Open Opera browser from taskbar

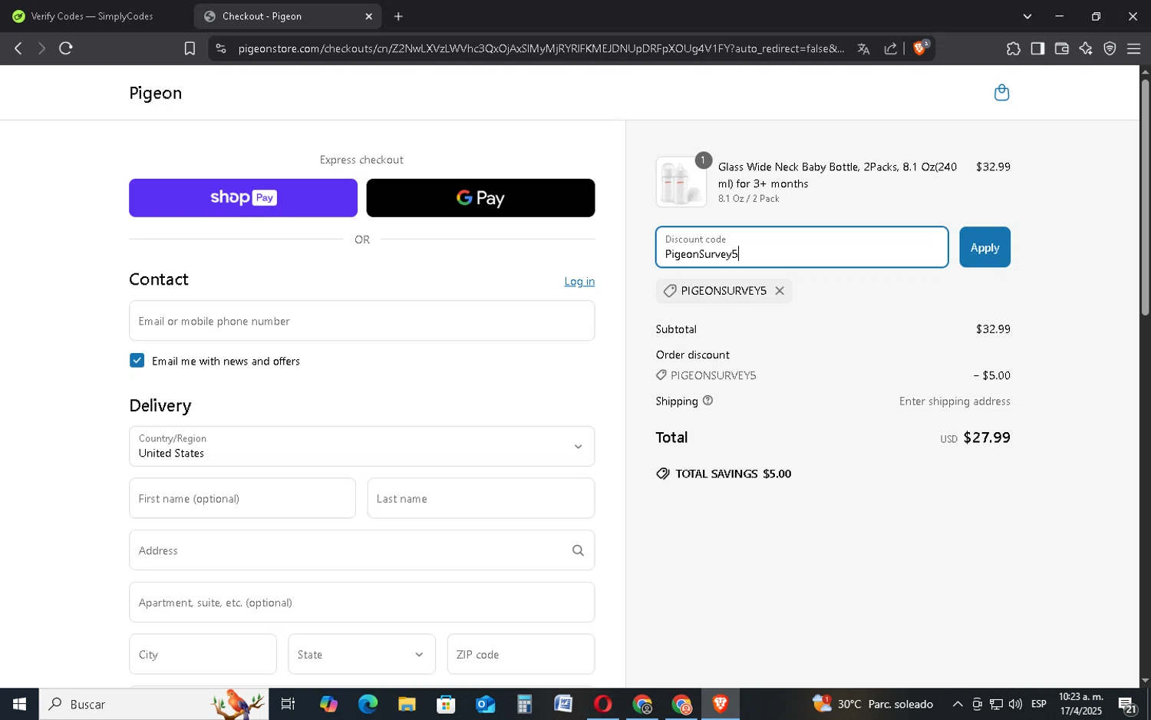coord(602,704)
